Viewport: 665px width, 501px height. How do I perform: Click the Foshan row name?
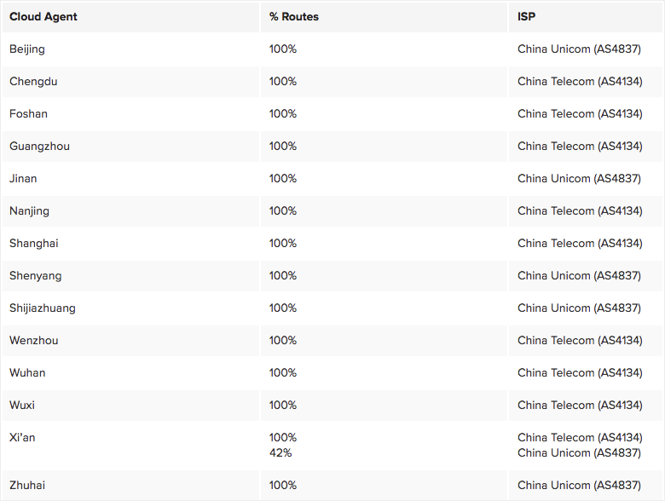(x=28, y=114)
